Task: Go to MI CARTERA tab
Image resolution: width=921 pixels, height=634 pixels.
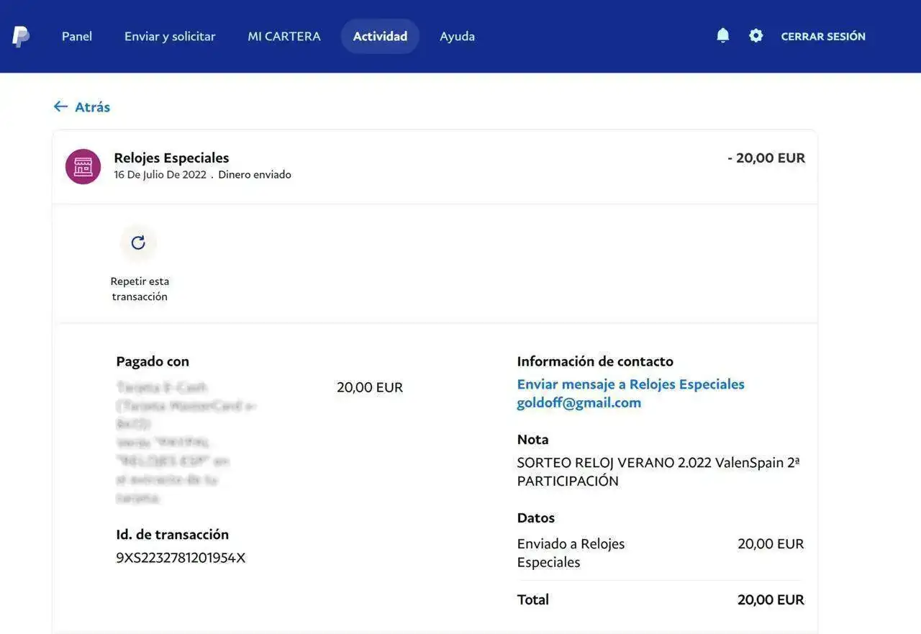Action: [284, 36]
